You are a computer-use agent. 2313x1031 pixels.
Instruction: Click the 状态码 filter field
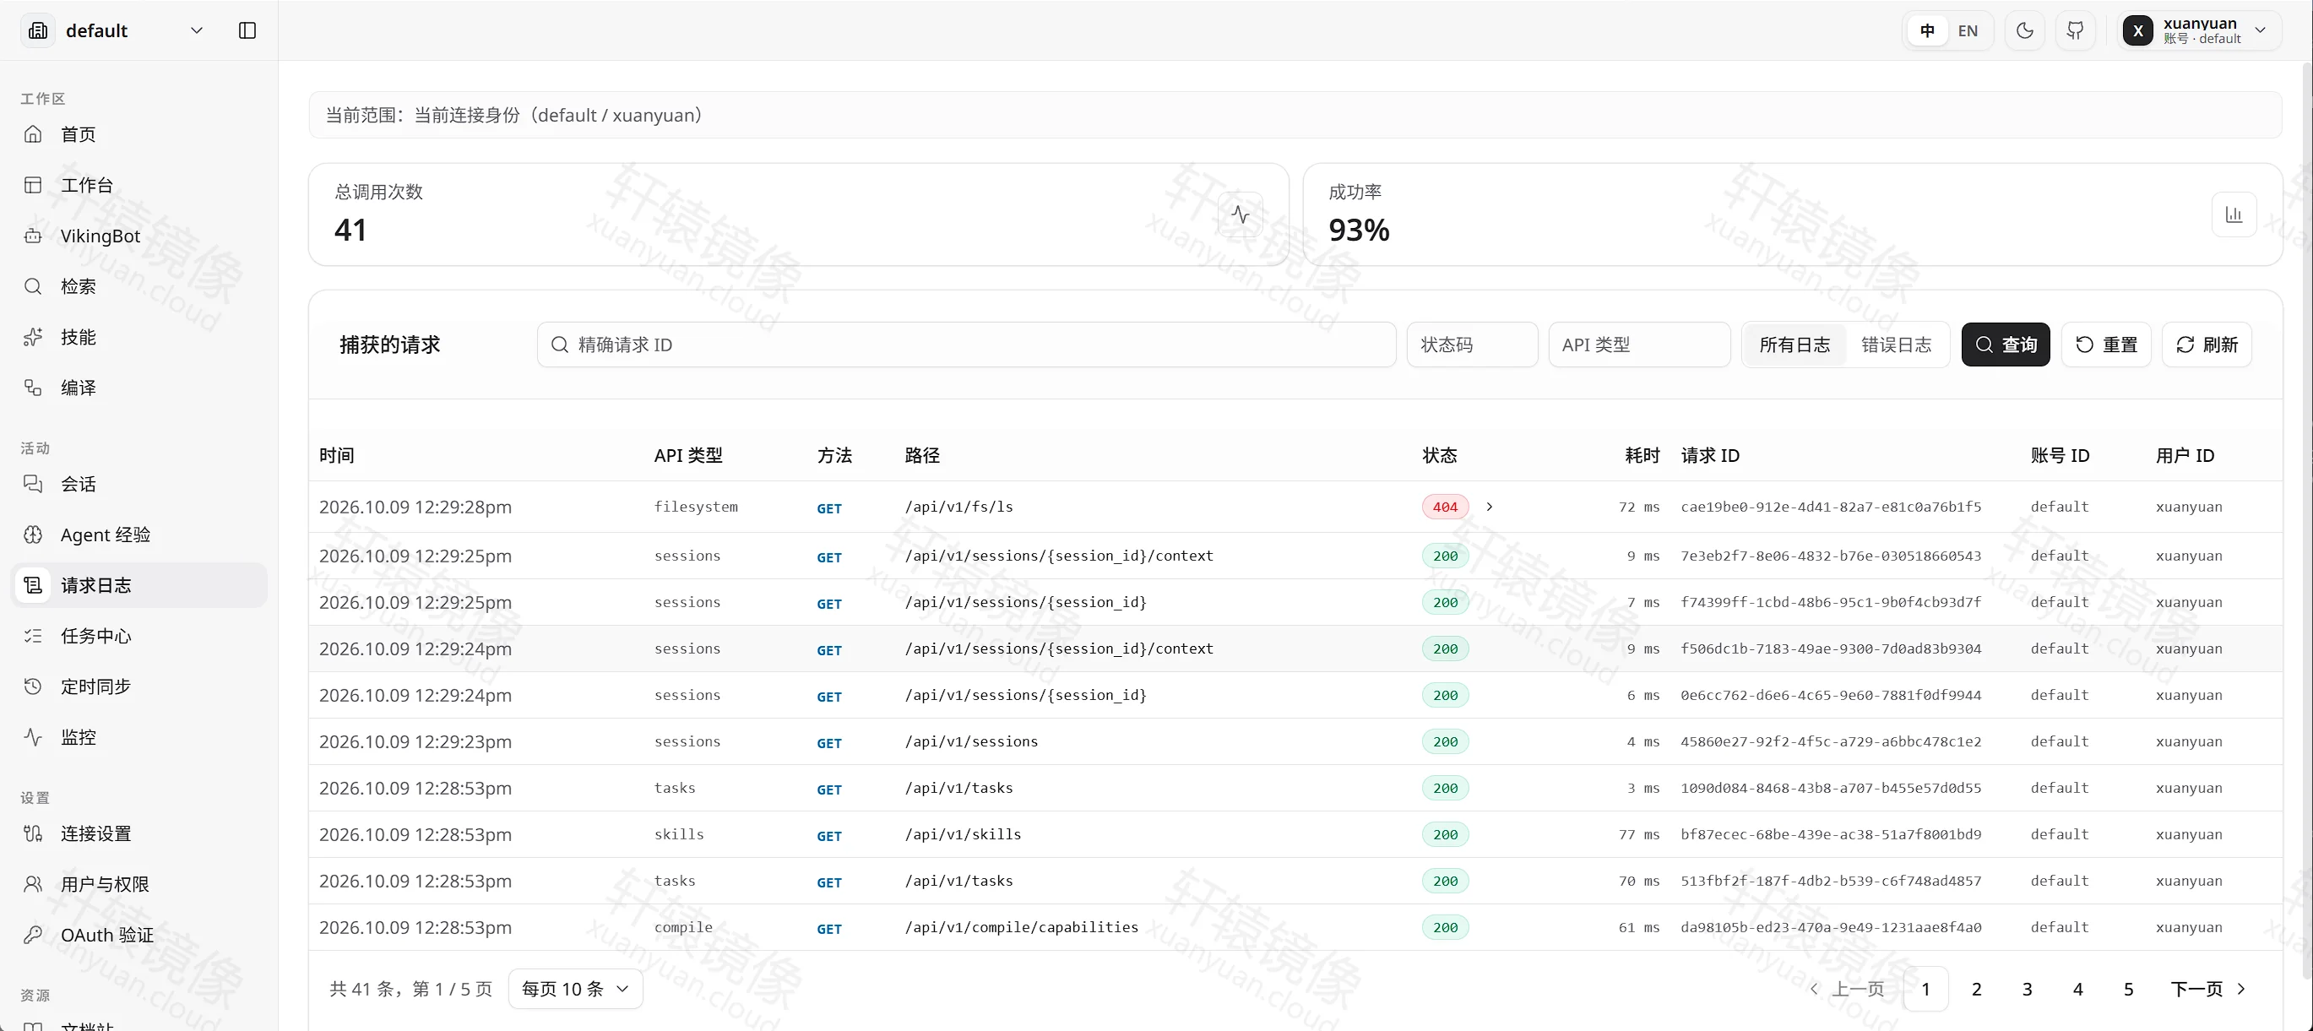click(x=1472, y=345)
